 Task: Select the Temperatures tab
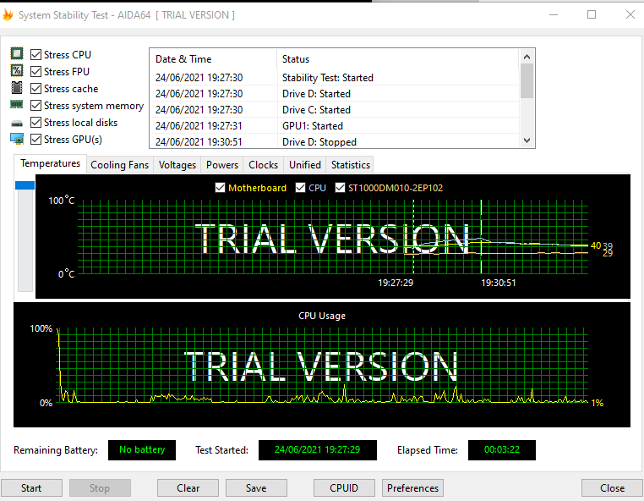tap(50, 163)
